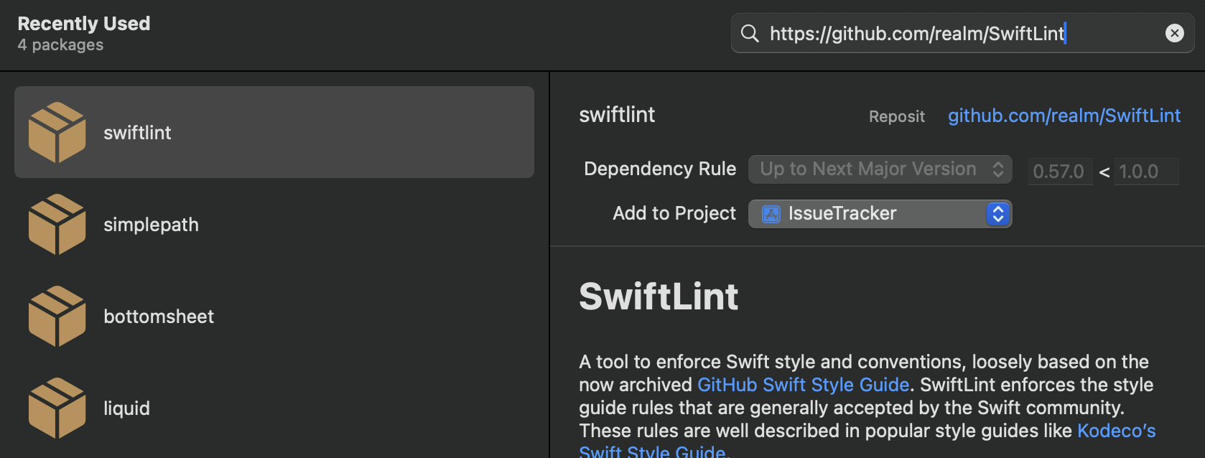Click the swiftlint package box icon
Screen dimensions: 1205x458
(57, 132)
